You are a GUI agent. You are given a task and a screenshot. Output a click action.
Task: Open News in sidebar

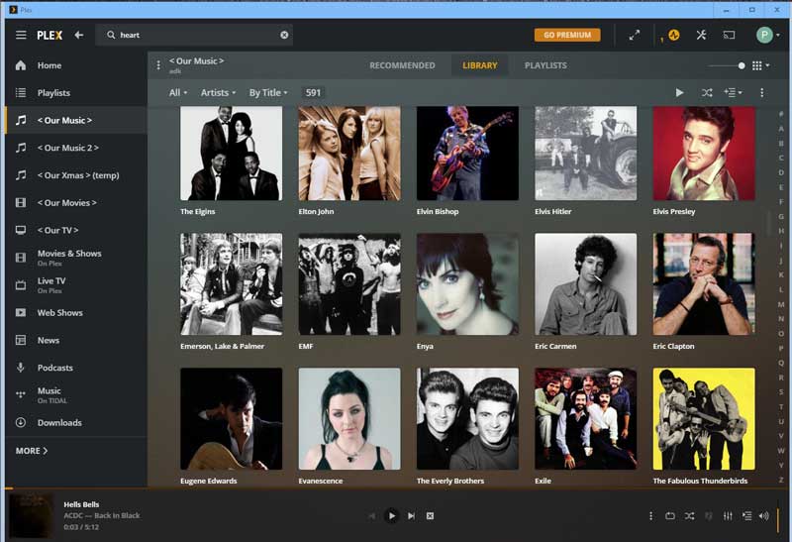76,340
